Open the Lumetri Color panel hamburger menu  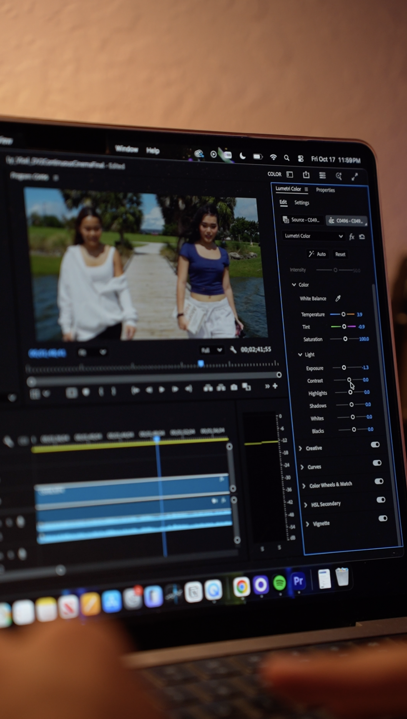pos(306,189)
